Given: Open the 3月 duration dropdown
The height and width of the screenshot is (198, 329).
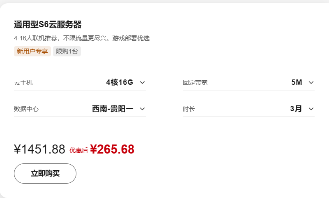Looking at the screenshot, I should pyautogui.click(x=296, y=109).
